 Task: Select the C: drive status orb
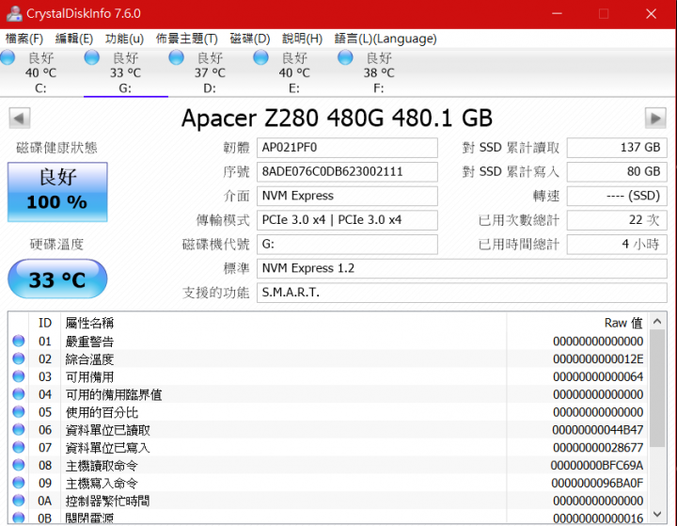[x=8, y=58]
